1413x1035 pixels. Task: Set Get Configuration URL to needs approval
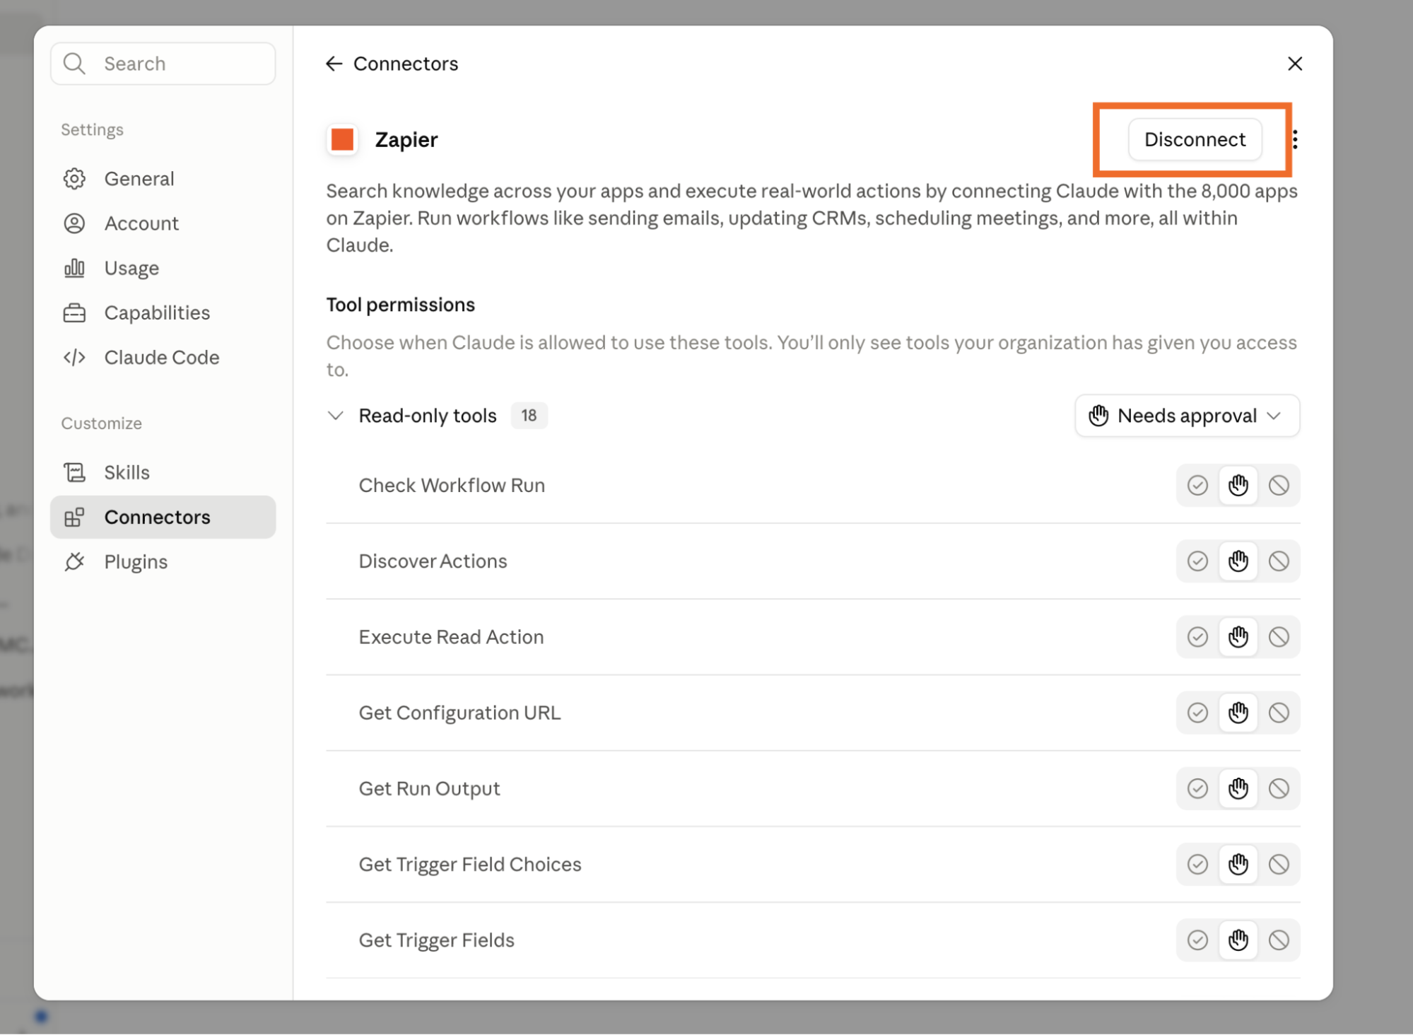(x=1238, y=713)
